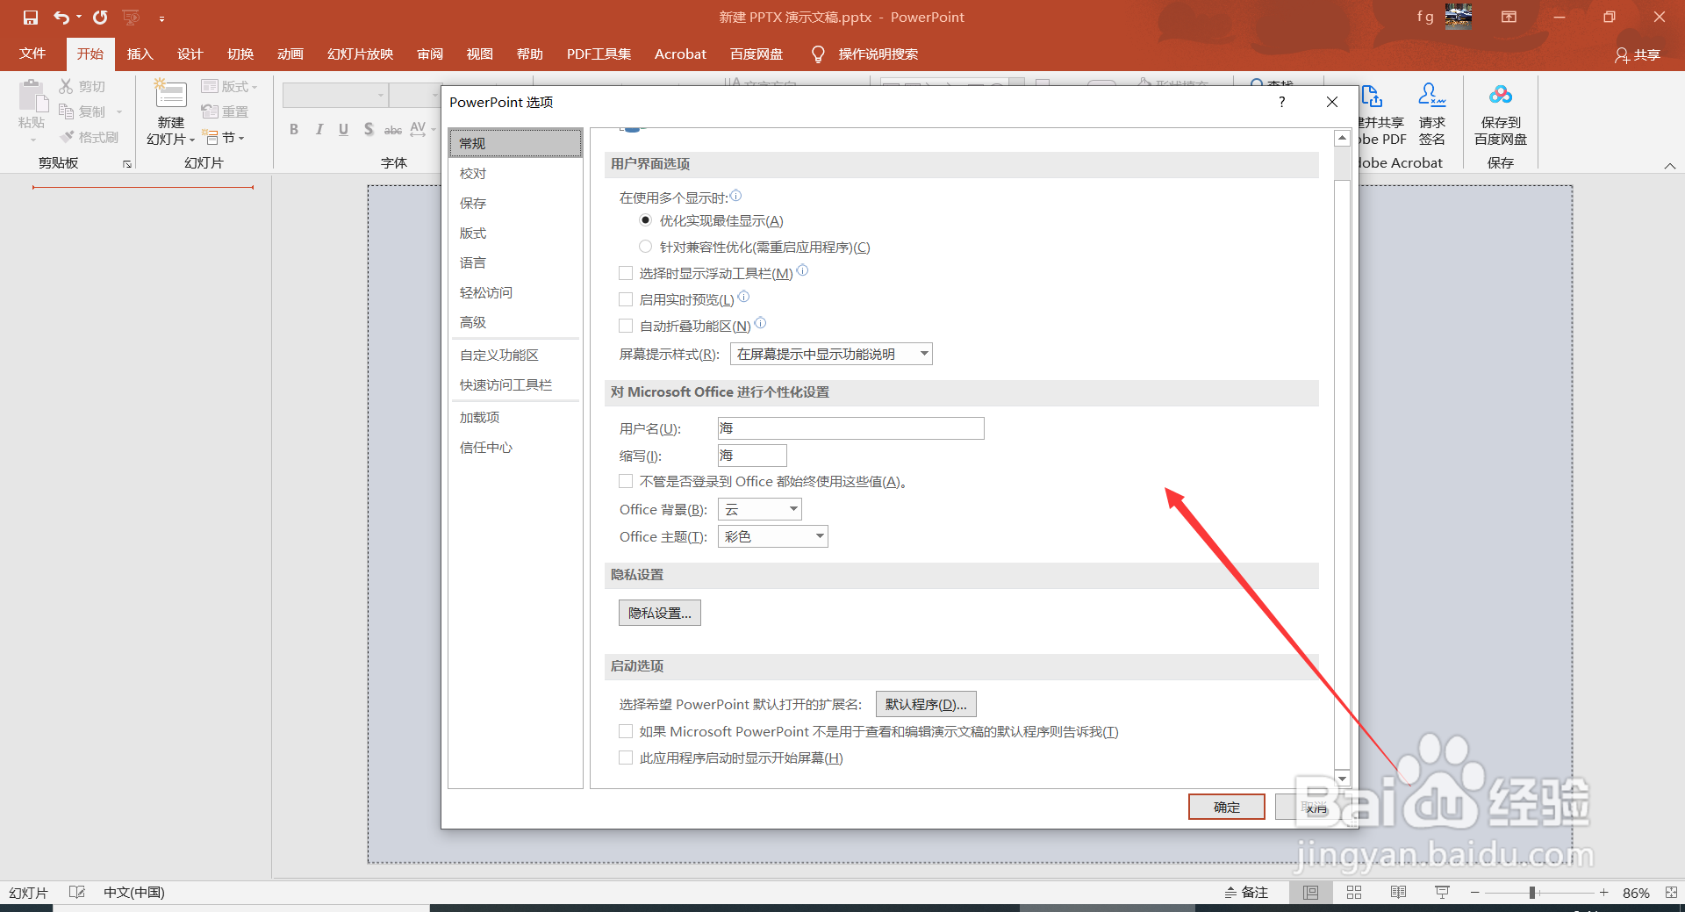Open ribbon display options icon
The width and height of the screenshot is (1685, 912).
[x=1509, y=17]
